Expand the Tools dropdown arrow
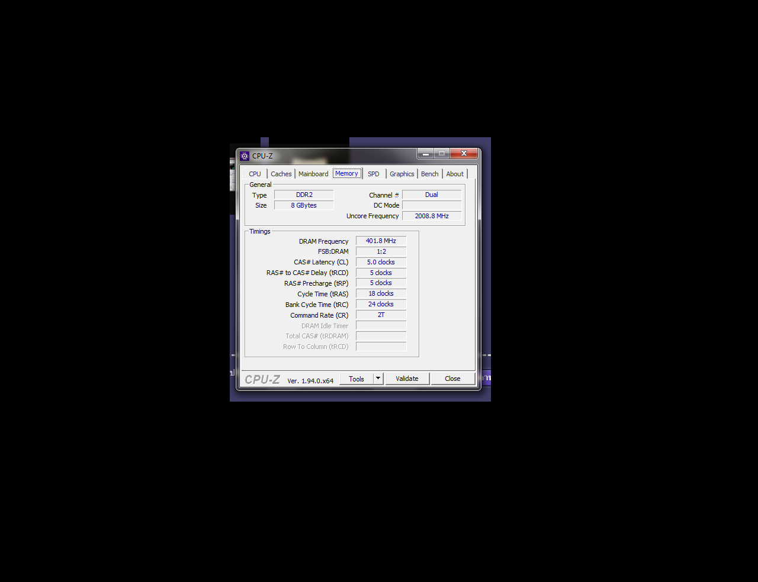 tap(378, 379)
